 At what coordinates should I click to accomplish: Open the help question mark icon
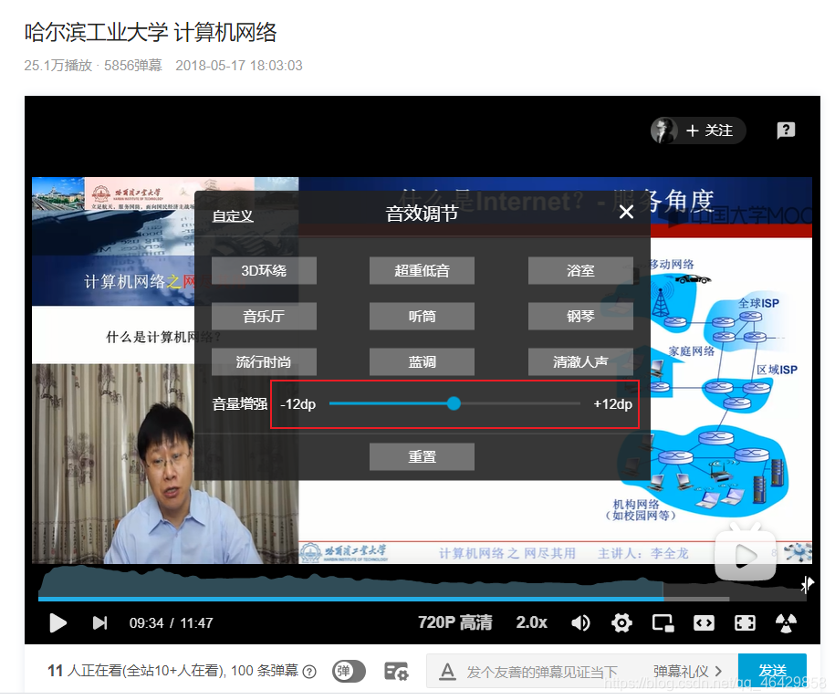[x=786, y=130]
